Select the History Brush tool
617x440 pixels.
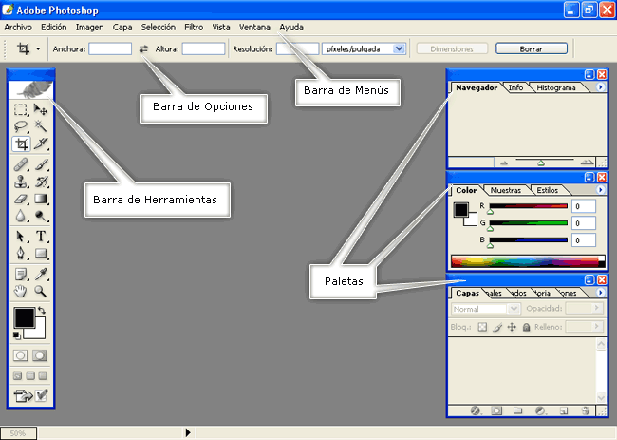pos(41,182)
